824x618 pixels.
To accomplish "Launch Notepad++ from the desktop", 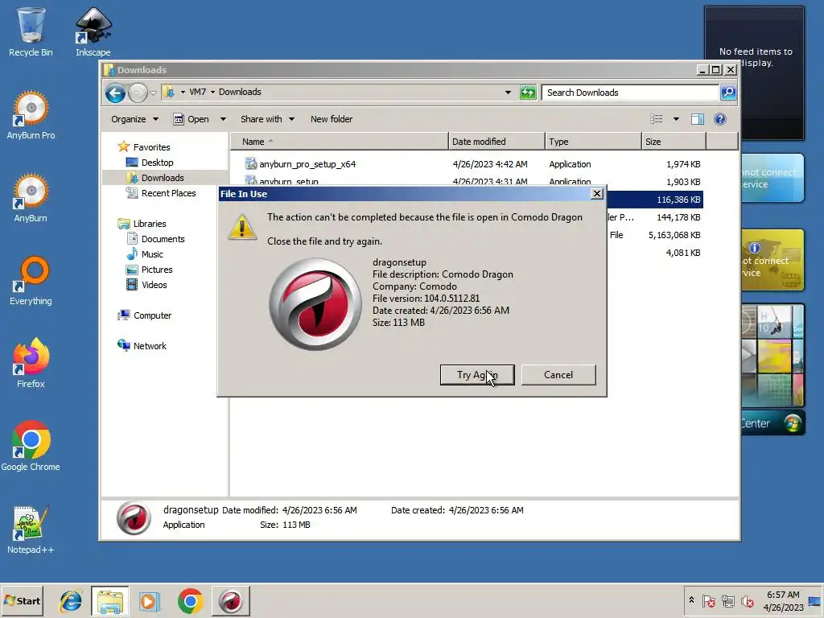I will [31, 529].
